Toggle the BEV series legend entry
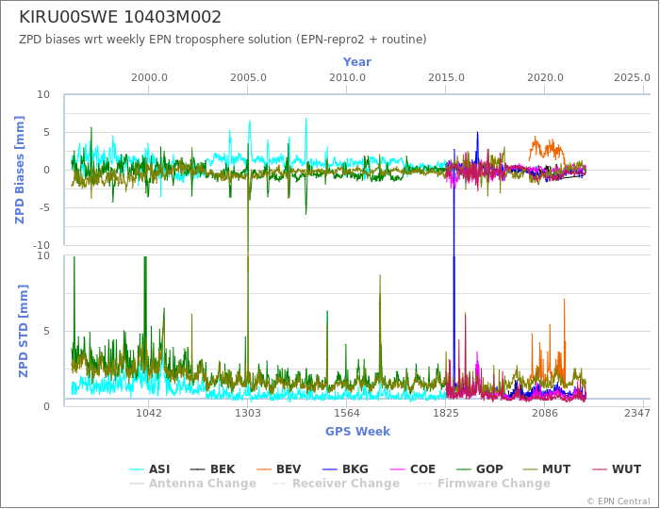Screen dimensions: 660x509 tap(279, 469)
